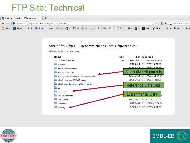Open the docs bookmark

(x=39, y=28)
